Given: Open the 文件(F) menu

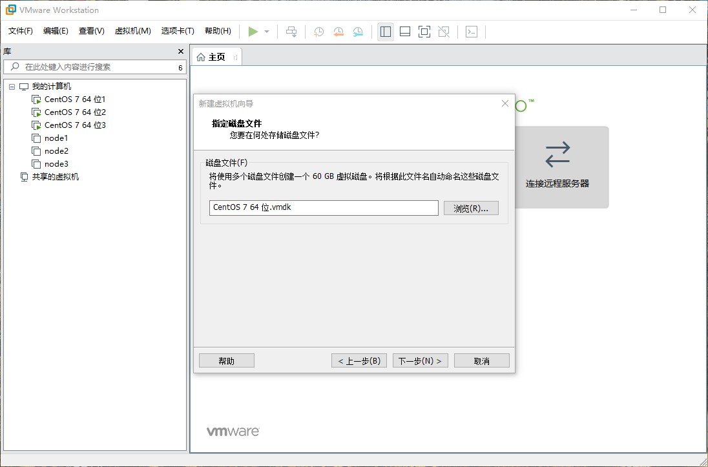Looking at the screenshot, I should 21,31.
